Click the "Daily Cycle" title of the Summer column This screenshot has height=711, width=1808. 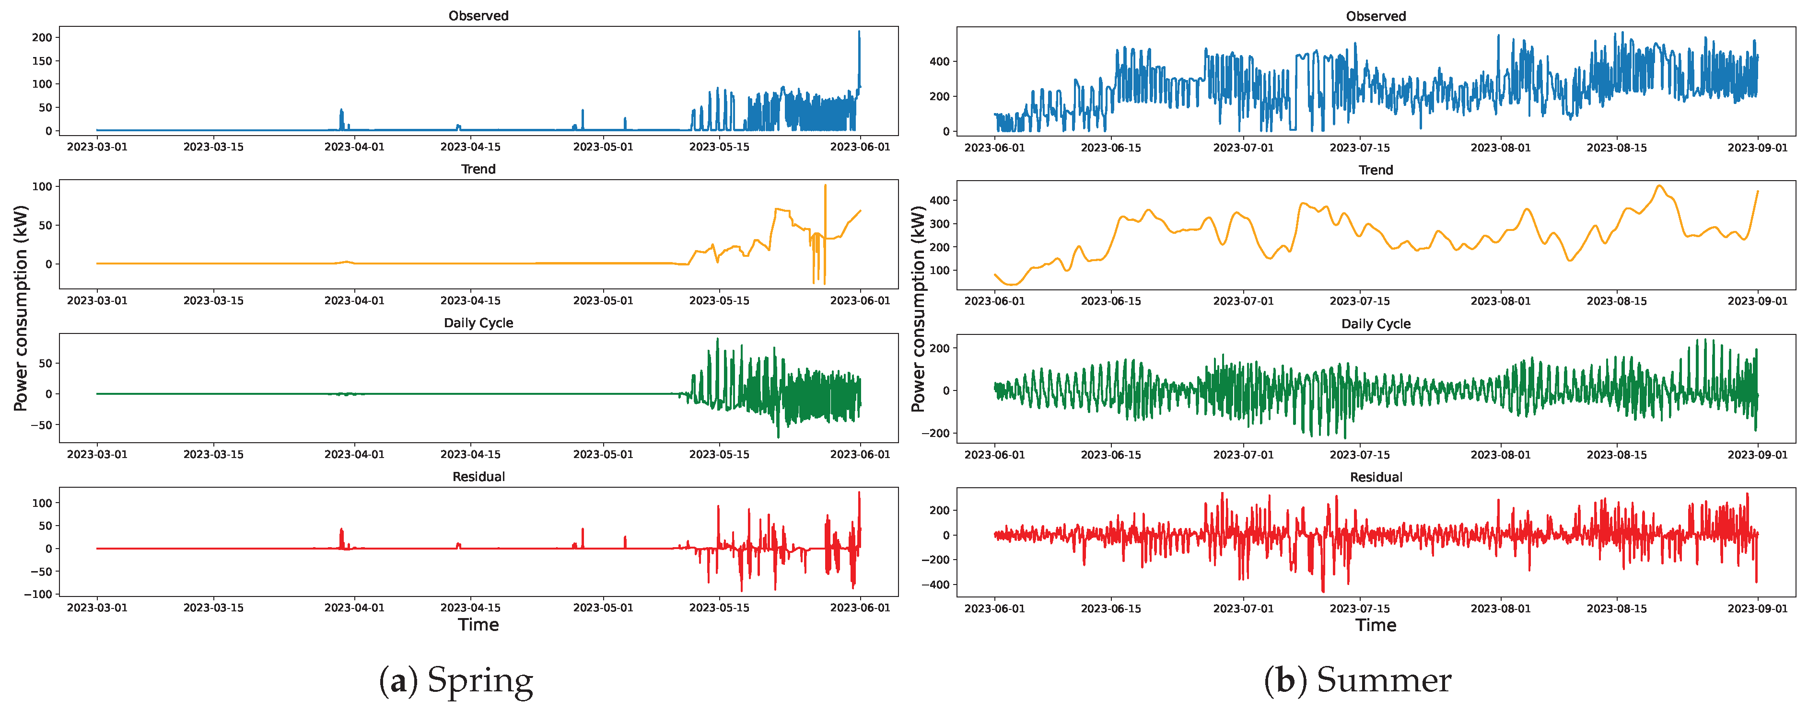pos(1376,323)
